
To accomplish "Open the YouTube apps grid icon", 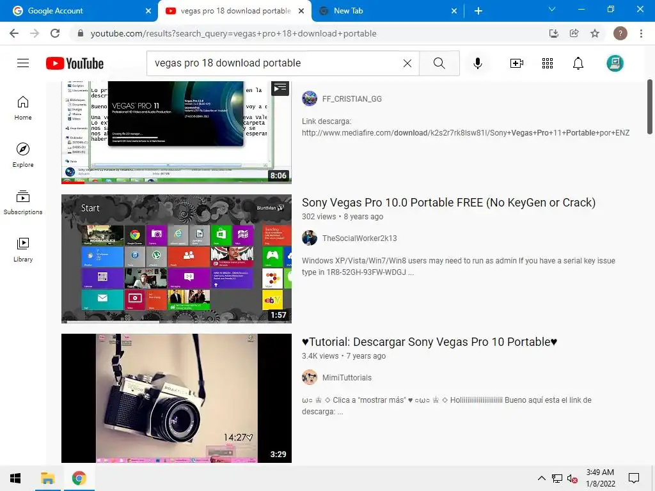I will click(548, 63).
